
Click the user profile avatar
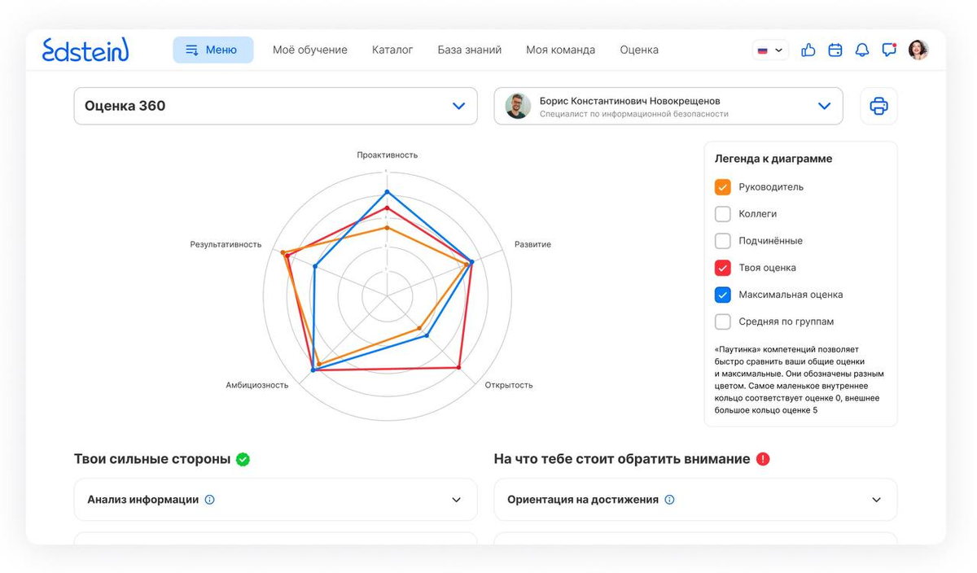[918, 50]
